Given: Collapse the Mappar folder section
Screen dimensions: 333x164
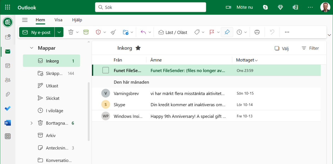Looking at the screenshot, I should tap(32, 48).
